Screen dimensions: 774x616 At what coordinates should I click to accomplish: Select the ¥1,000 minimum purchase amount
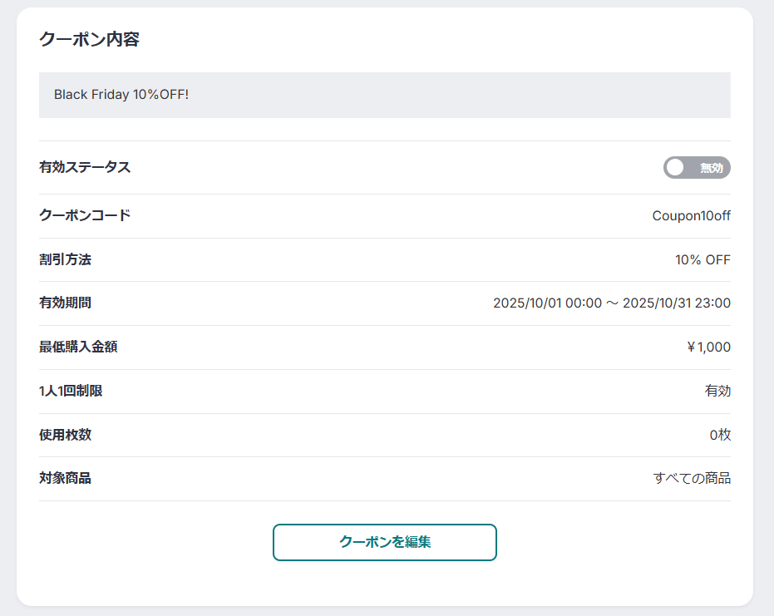pyautogui.click(x=708, y=347)
